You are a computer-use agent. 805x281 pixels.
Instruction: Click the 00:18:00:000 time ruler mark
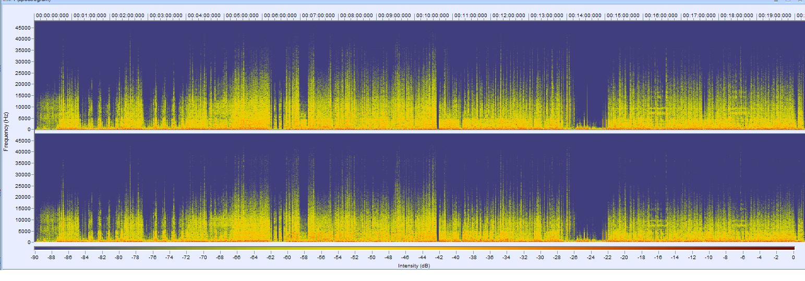(x=738, y=16)
